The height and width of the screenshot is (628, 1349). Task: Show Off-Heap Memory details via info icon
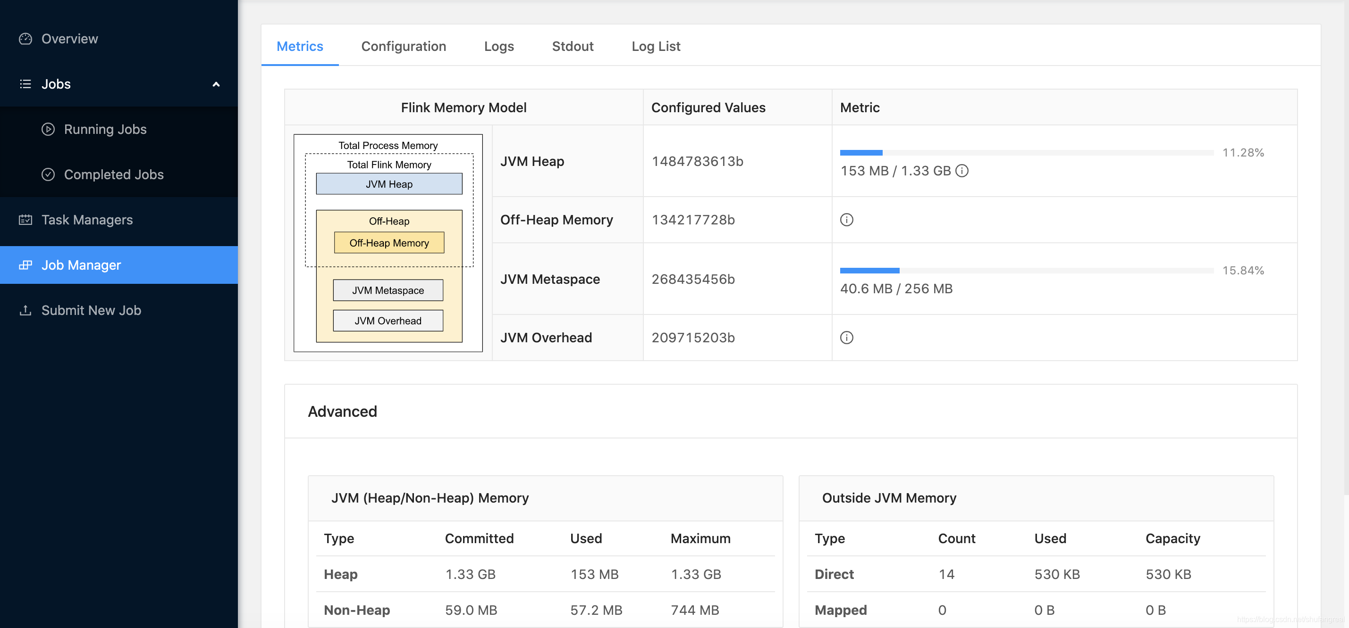pos(847,220)
